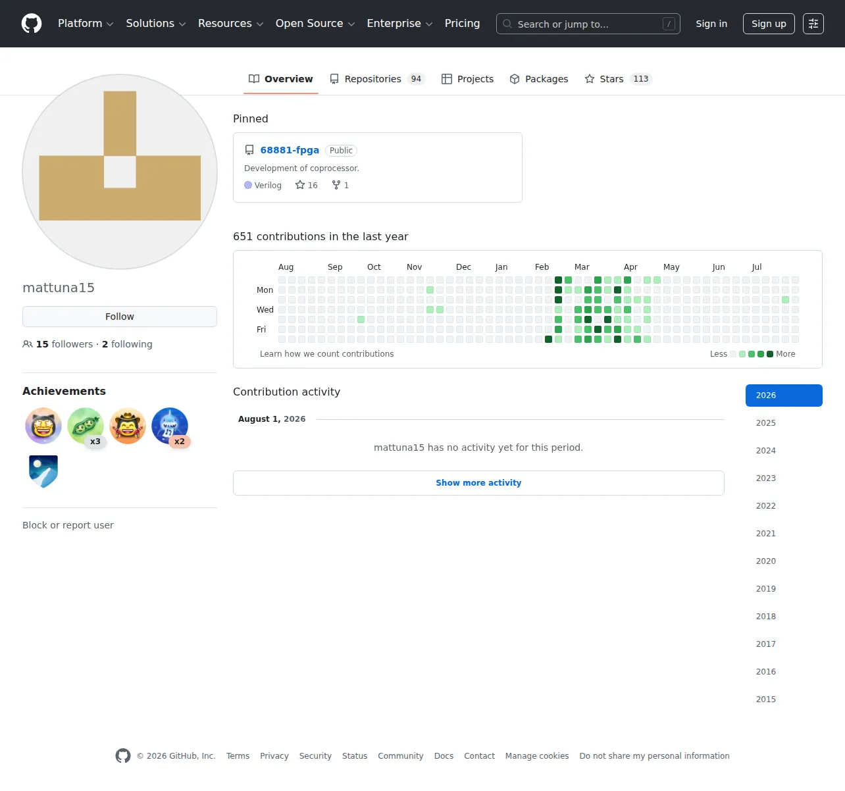This screenshot has width=845, height=791.
Task: Open the Security footer link
Action: (x=315, y=756)
